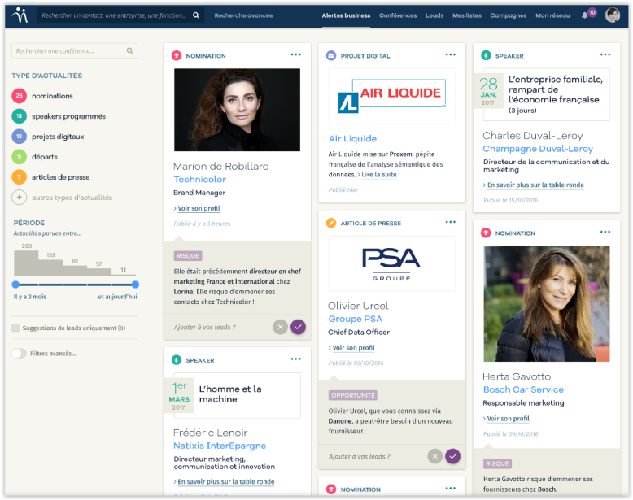Open the Technicolor company link
Screen dimensions: 633x500
[x=200, y=179]
